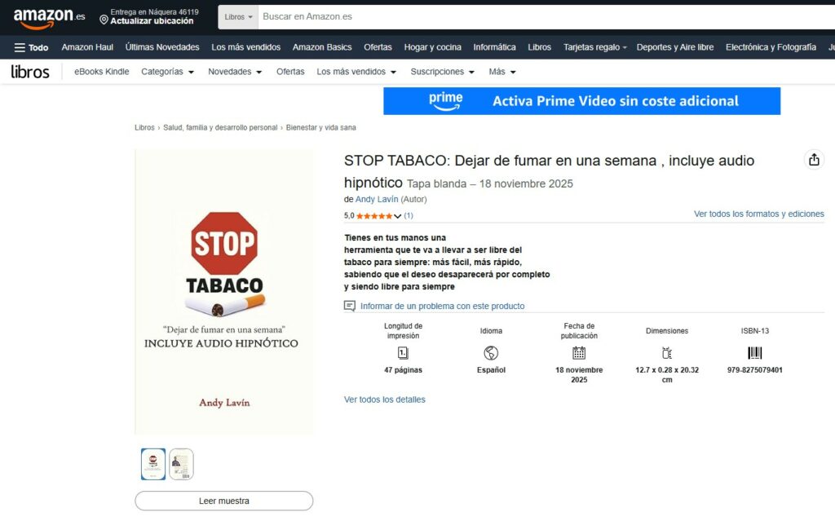Select eBooks Kindle in books submenu
This screenshot has height=521, width=835.
pos(101,72)
